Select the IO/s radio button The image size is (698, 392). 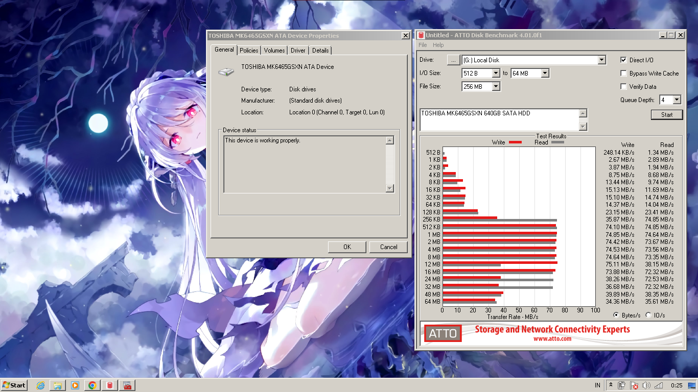coord(648,315)
